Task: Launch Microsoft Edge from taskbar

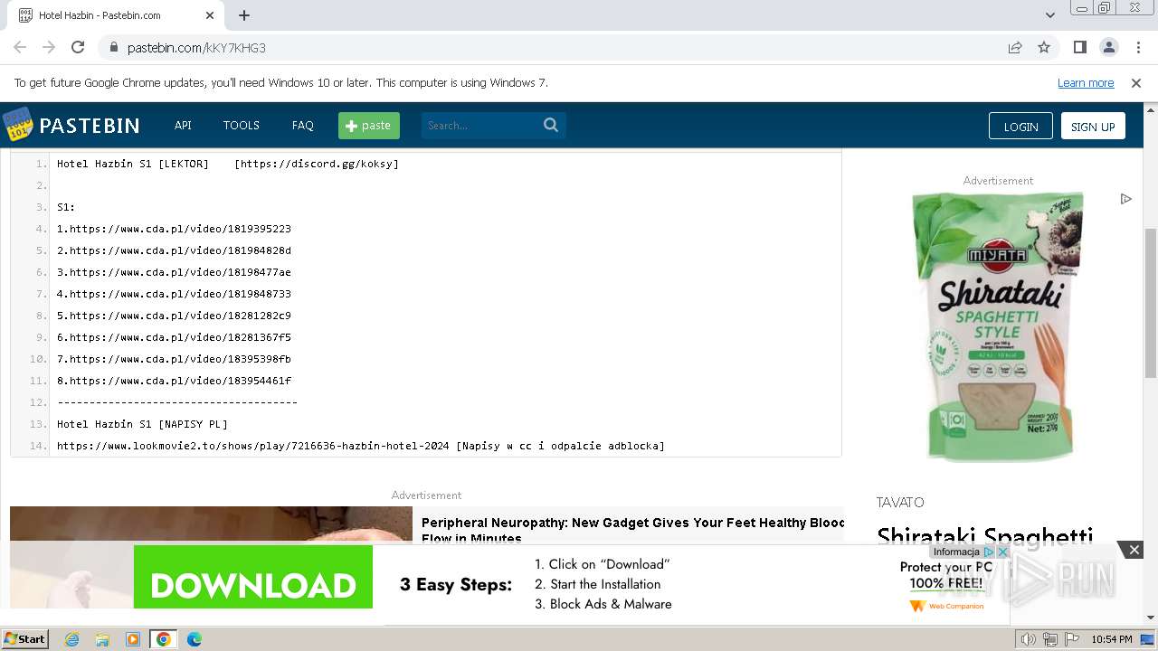Action: click(194, 639)
